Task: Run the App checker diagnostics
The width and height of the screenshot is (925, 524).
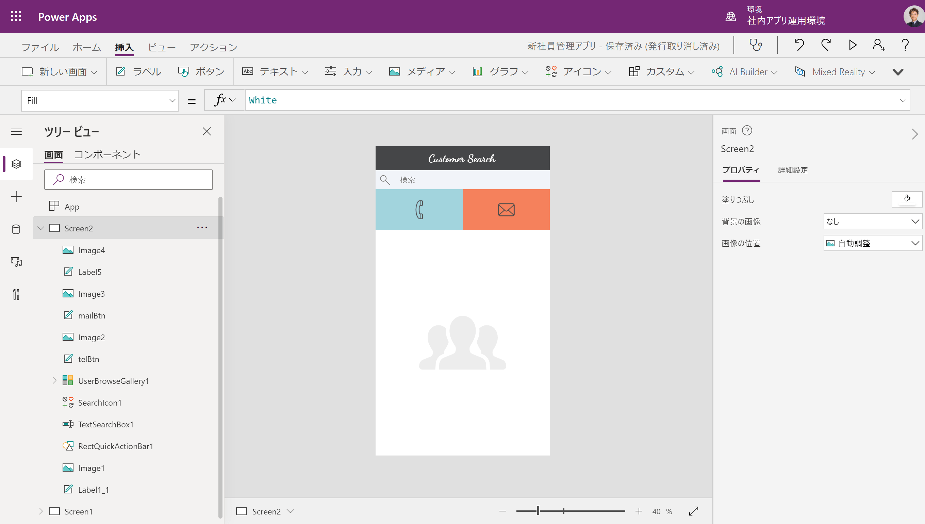Action: pyautogui.click(x=756, y=45)
